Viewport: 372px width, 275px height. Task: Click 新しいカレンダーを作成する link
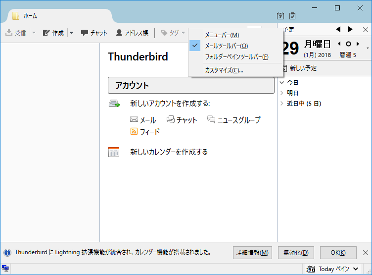coord(169,152)
